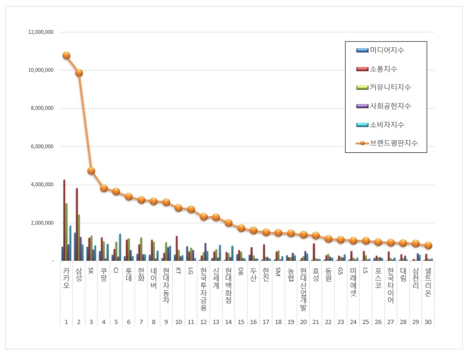Viewport: 467px width, 355px height.
Task: Click the orange line marker above 삼성
Action: [x=79, y=73]
